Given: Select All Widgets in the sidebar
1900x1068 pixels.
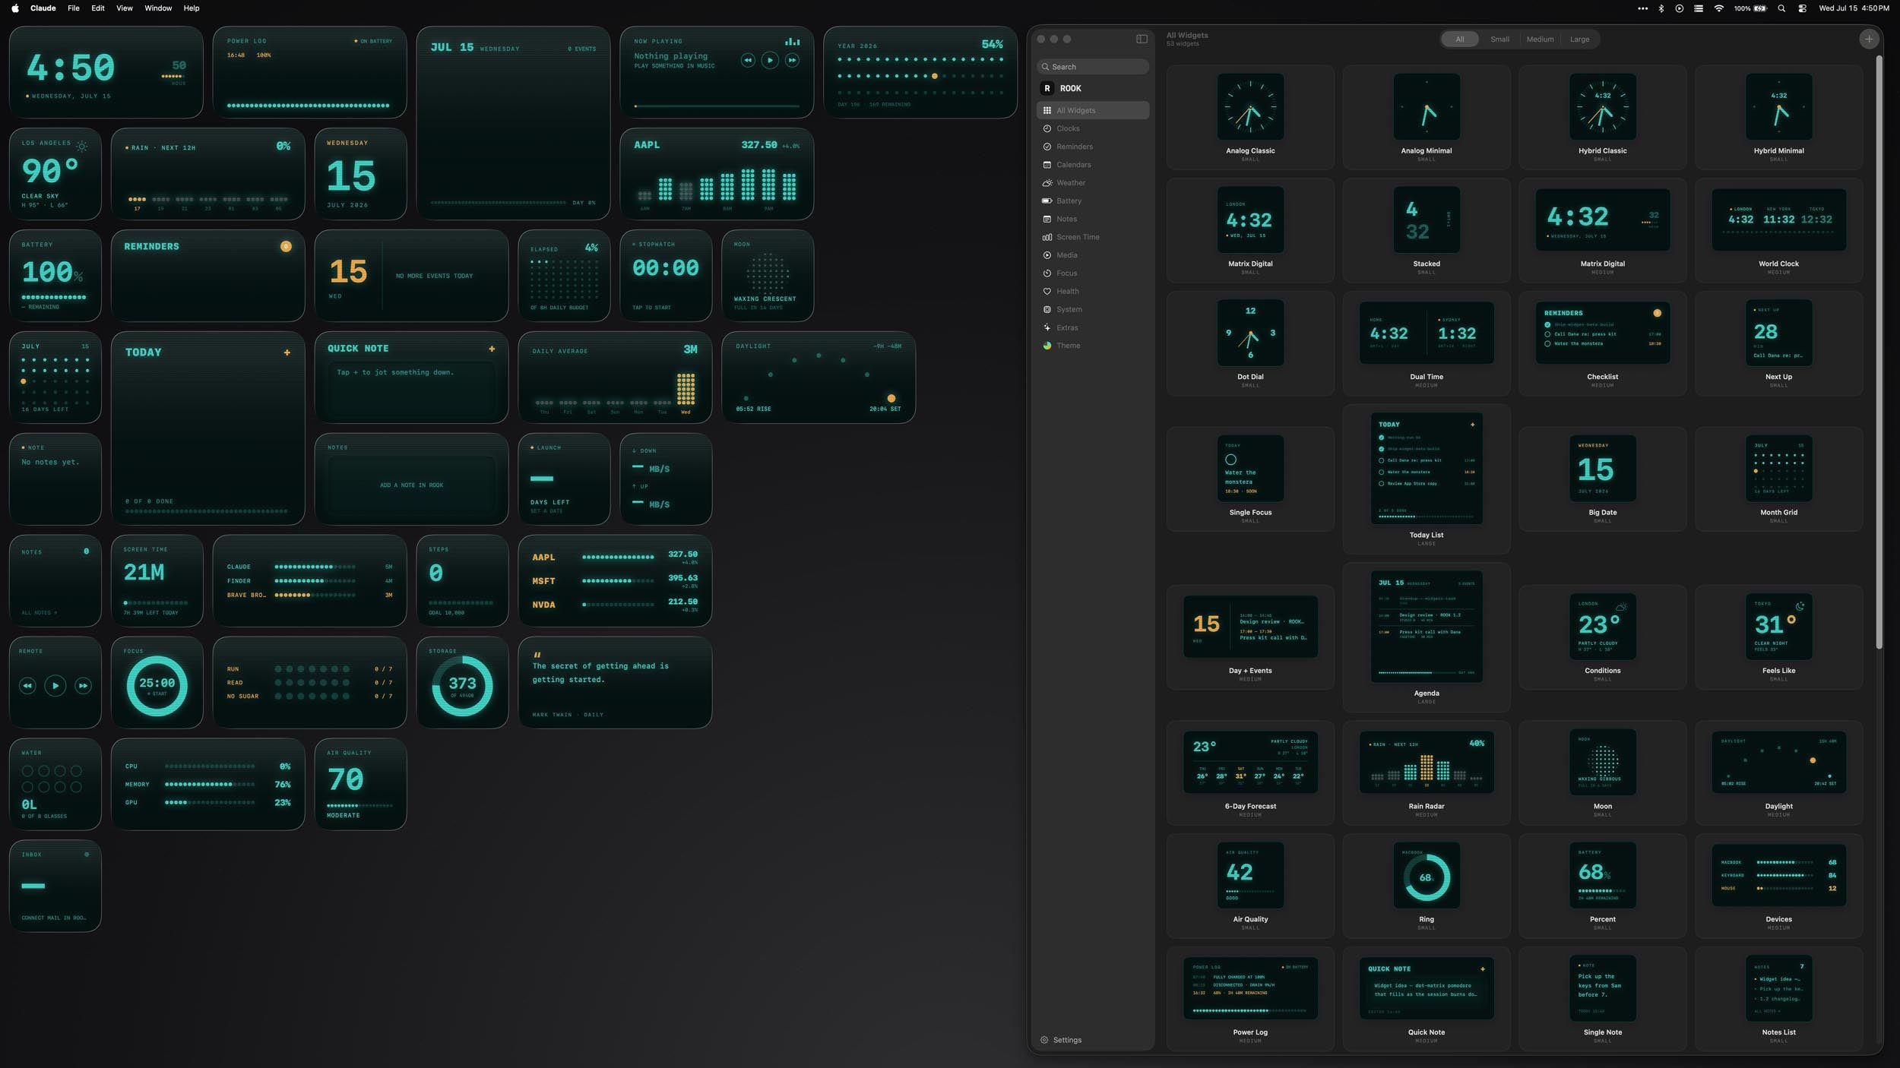Looking at the screenshot, I should [x=1092, y=110].
